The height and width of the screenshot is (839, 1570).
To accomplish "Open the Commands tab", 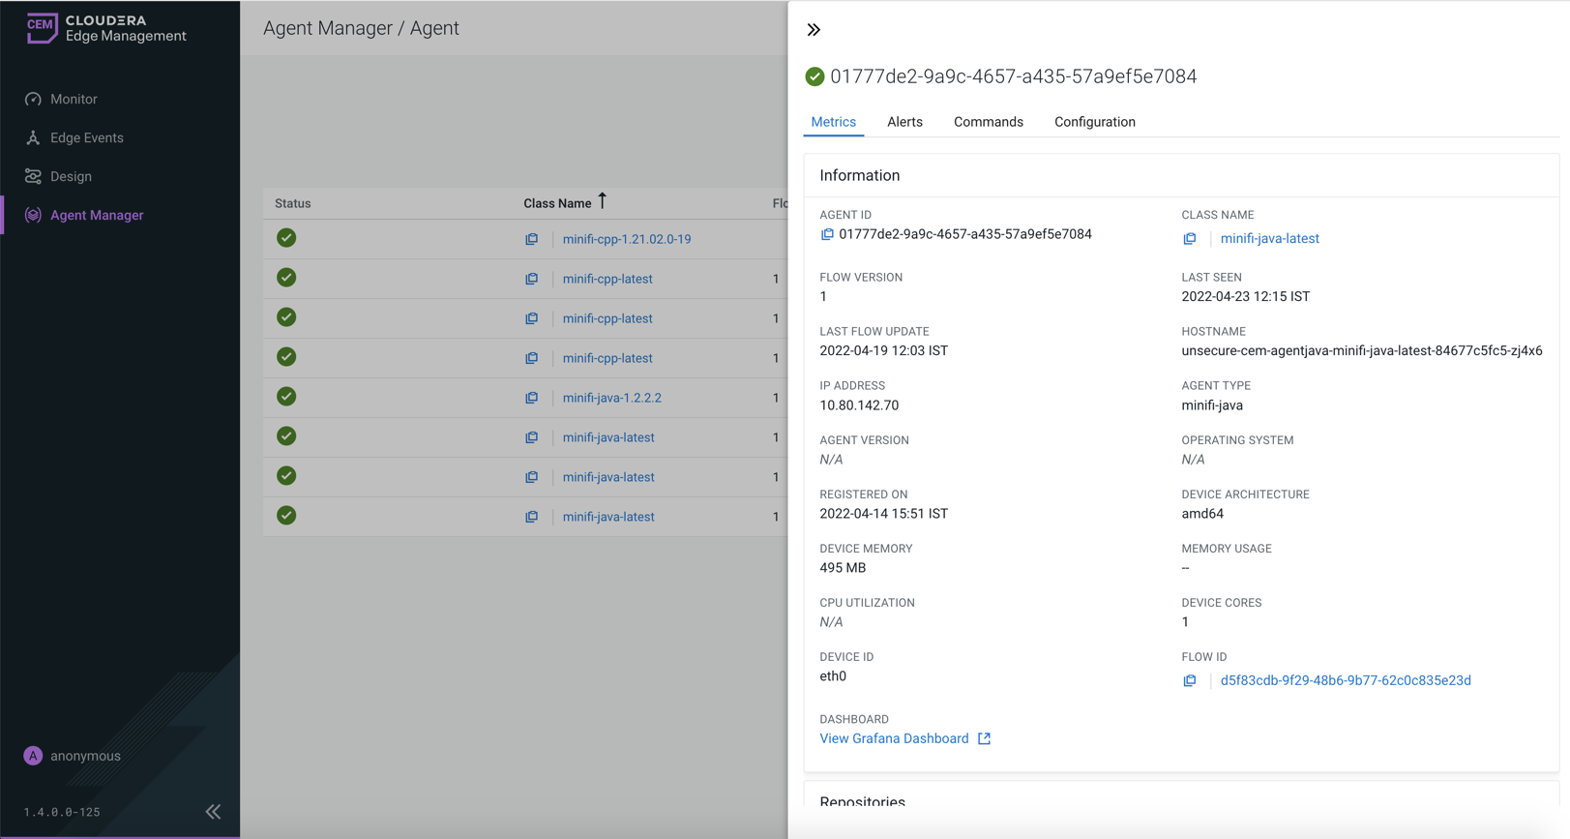I will (x=988, y=122).
